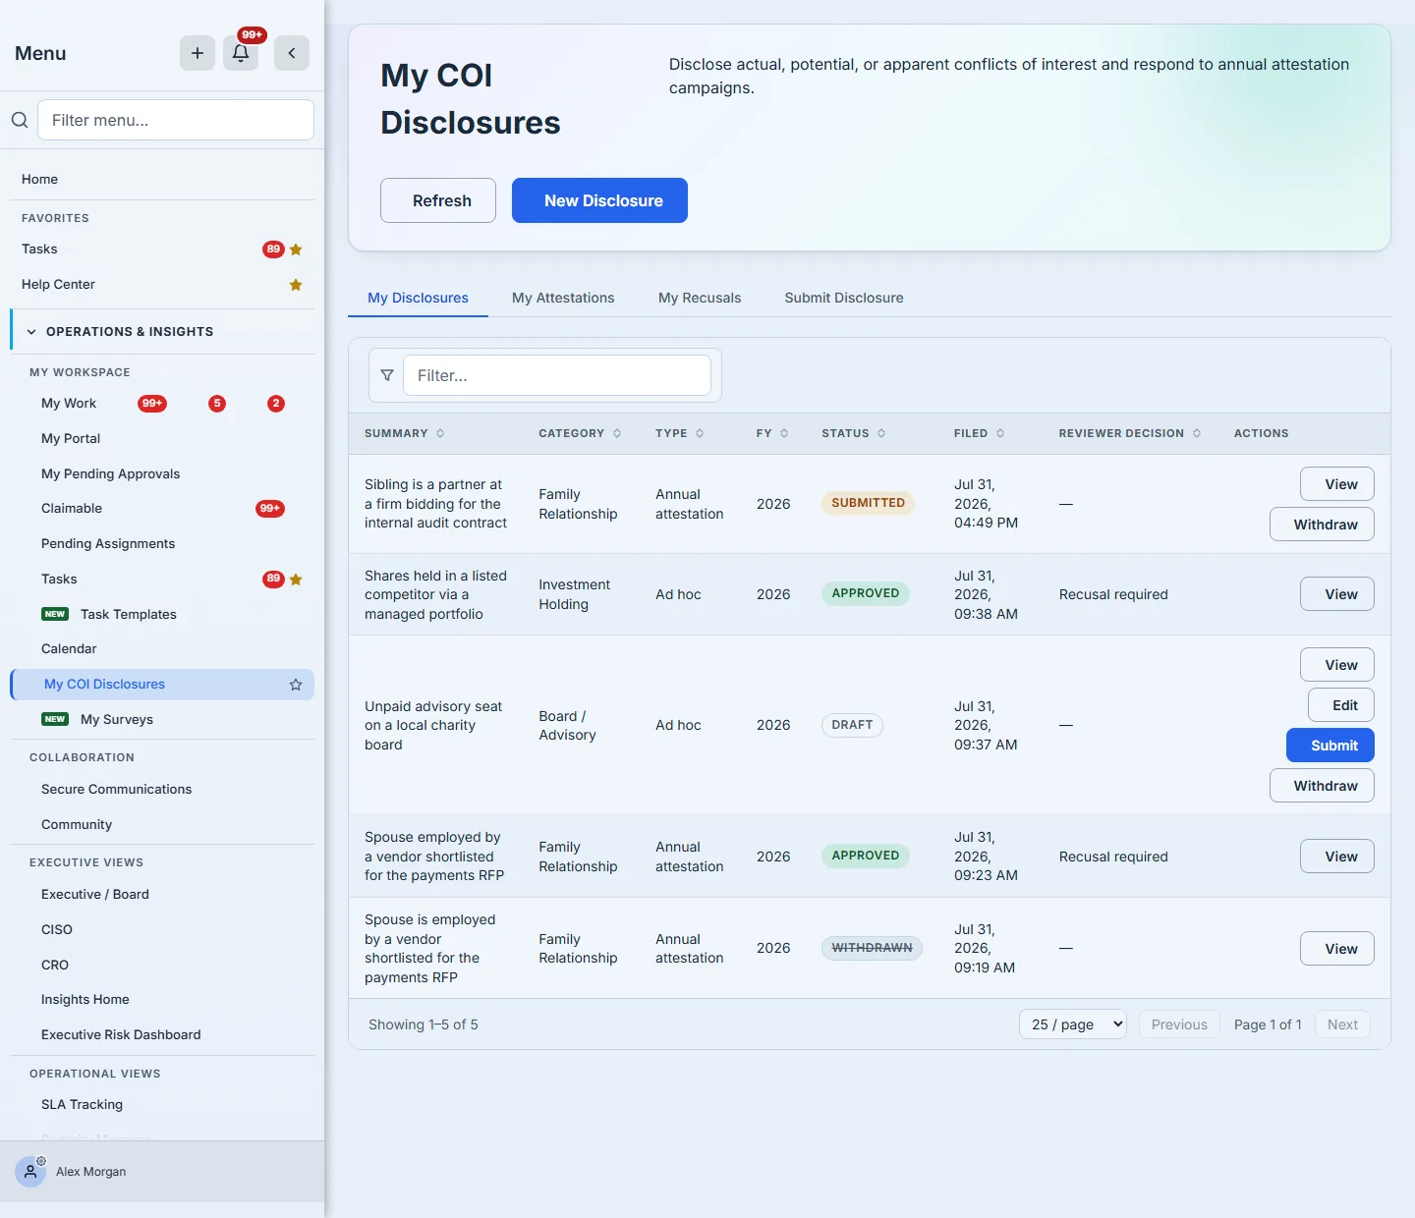
Task: Edit the Unpaid advisory seat draft
Action: pos(1340,705)
